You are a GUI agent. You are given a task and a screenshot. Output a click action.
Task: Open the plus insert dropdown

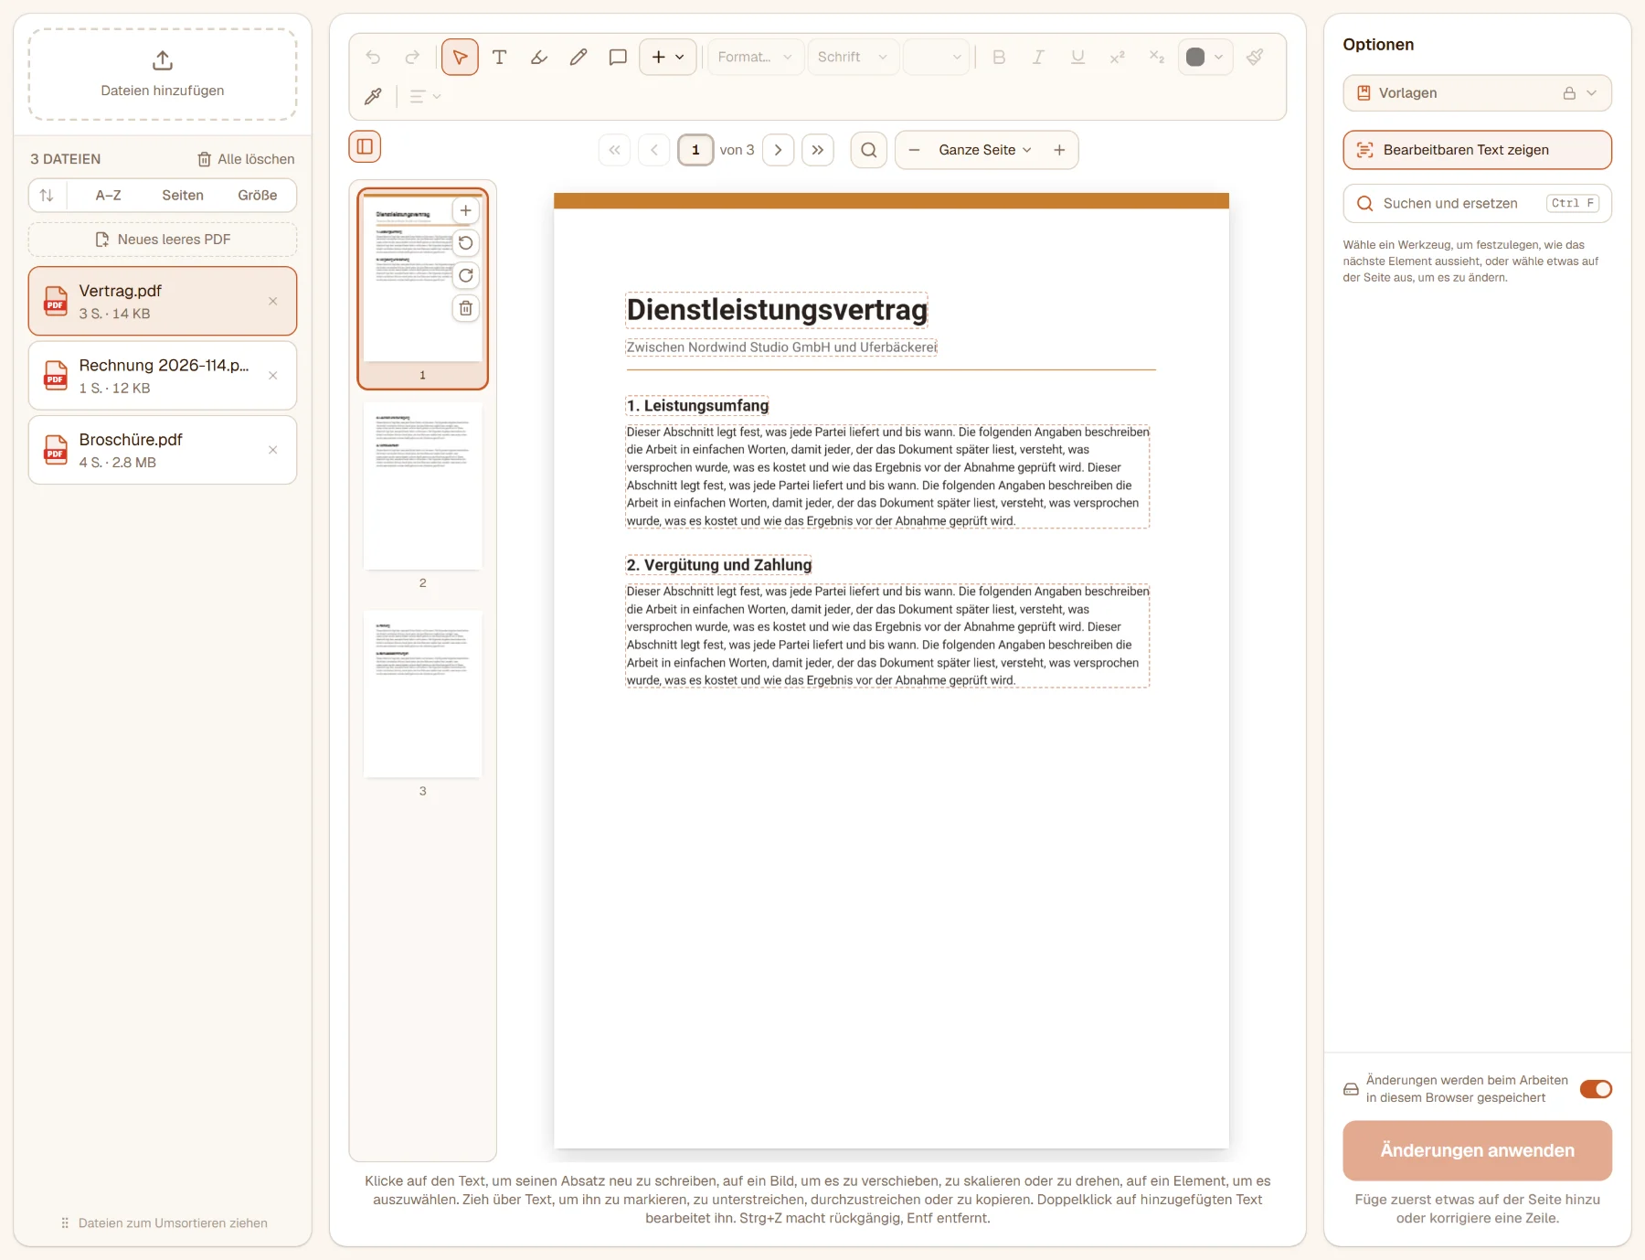[x=667, y=57]
